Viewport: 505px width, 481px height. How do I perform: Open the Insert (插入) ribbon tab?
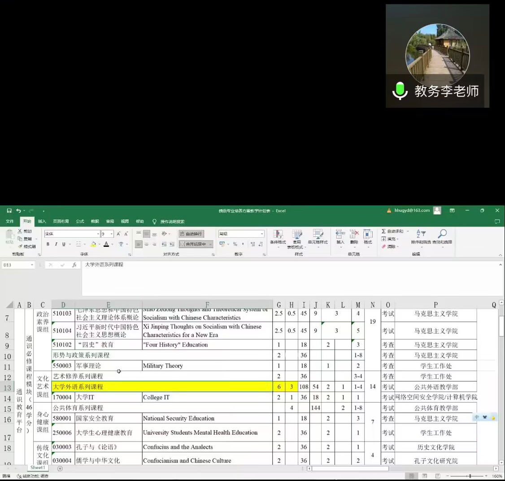pos(42,221)
